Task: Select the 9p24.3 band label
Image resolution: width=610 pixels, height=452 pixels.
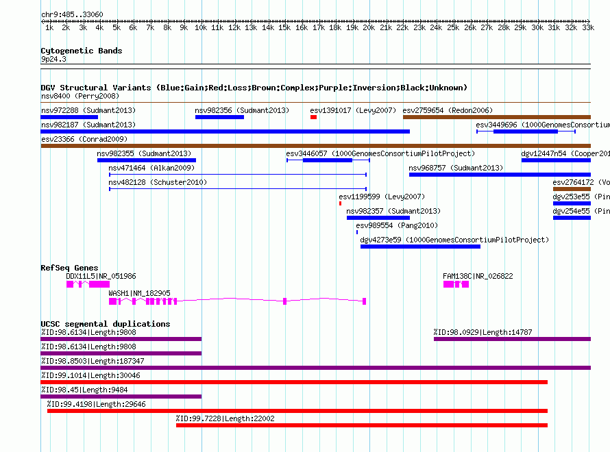Action: coord(53,59)
